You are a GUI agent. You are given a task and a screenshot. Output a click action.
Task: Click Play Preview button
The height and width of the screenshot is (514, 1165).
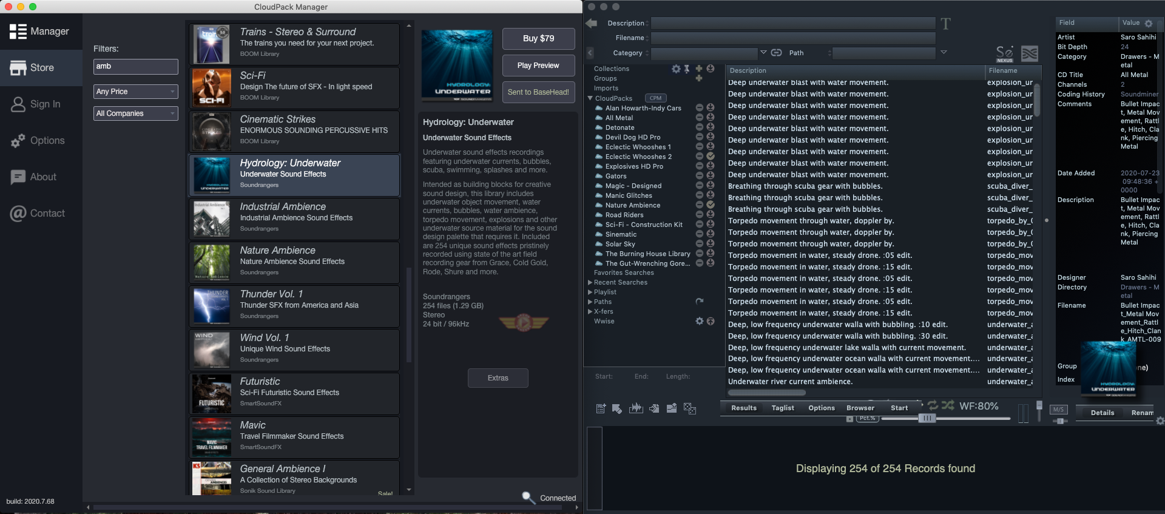click(x=538, y=66)
